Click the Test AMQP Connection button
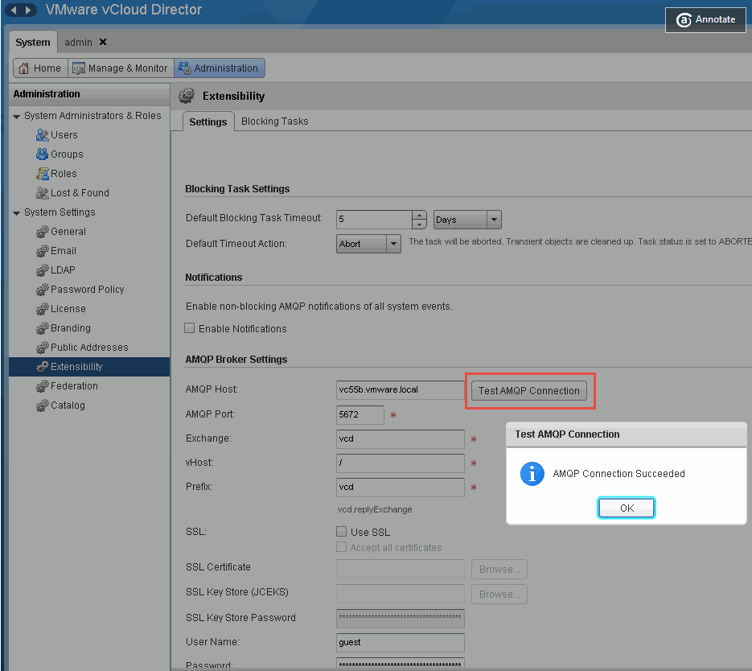This screenshot has width=752, height=671. [528, 391]
